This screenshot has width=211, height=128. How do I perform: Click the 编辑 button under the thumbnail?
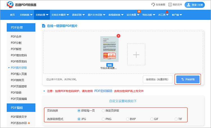[109, 65]
